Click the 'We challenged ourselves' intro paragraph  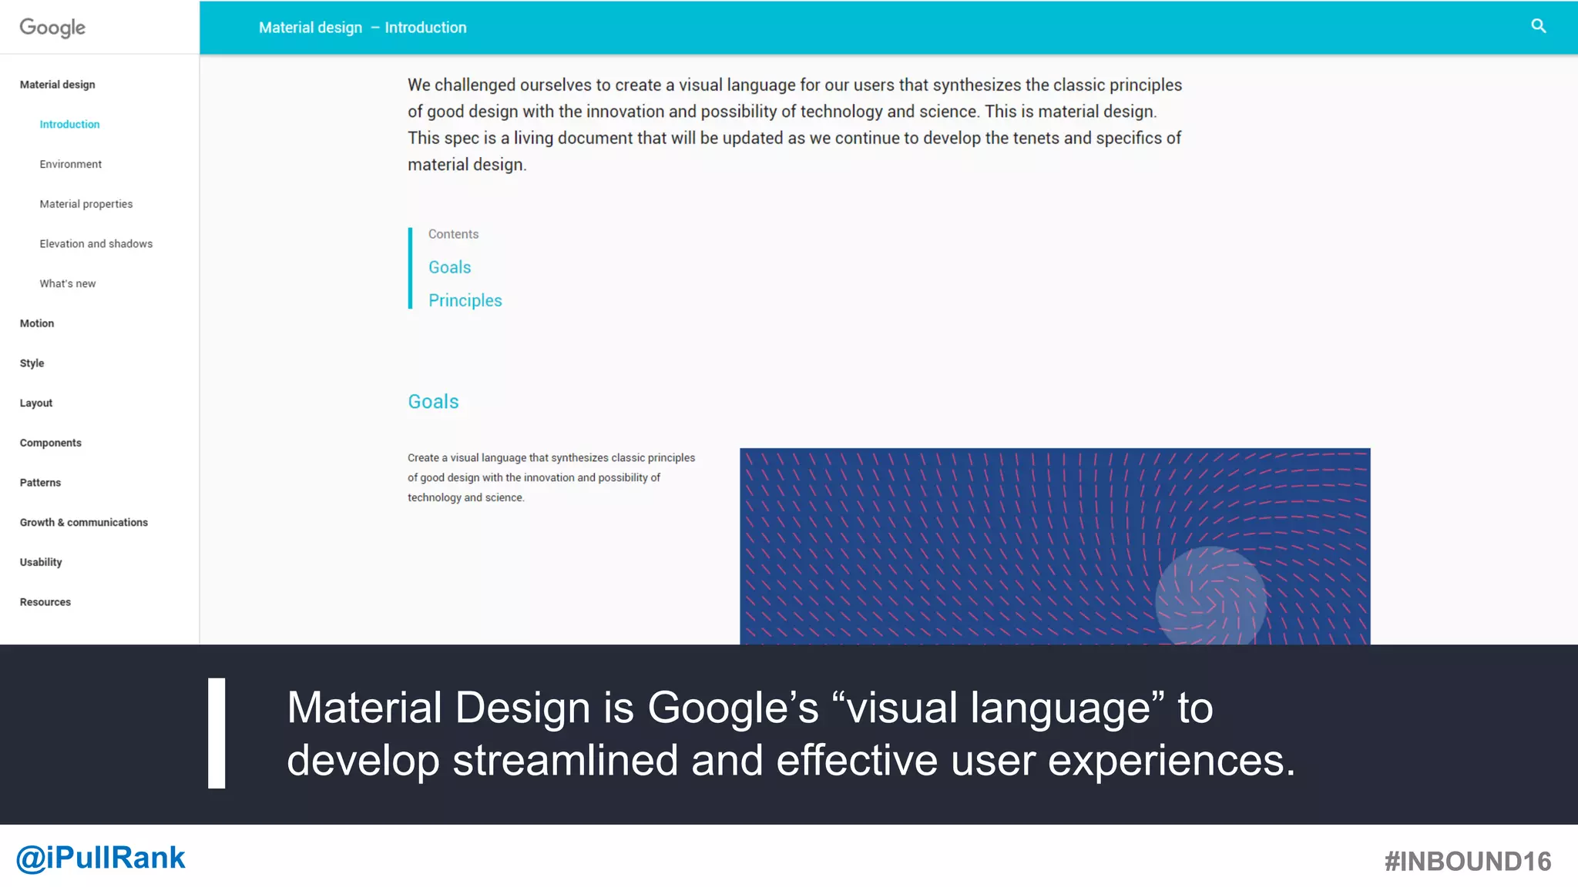(795, 125)
